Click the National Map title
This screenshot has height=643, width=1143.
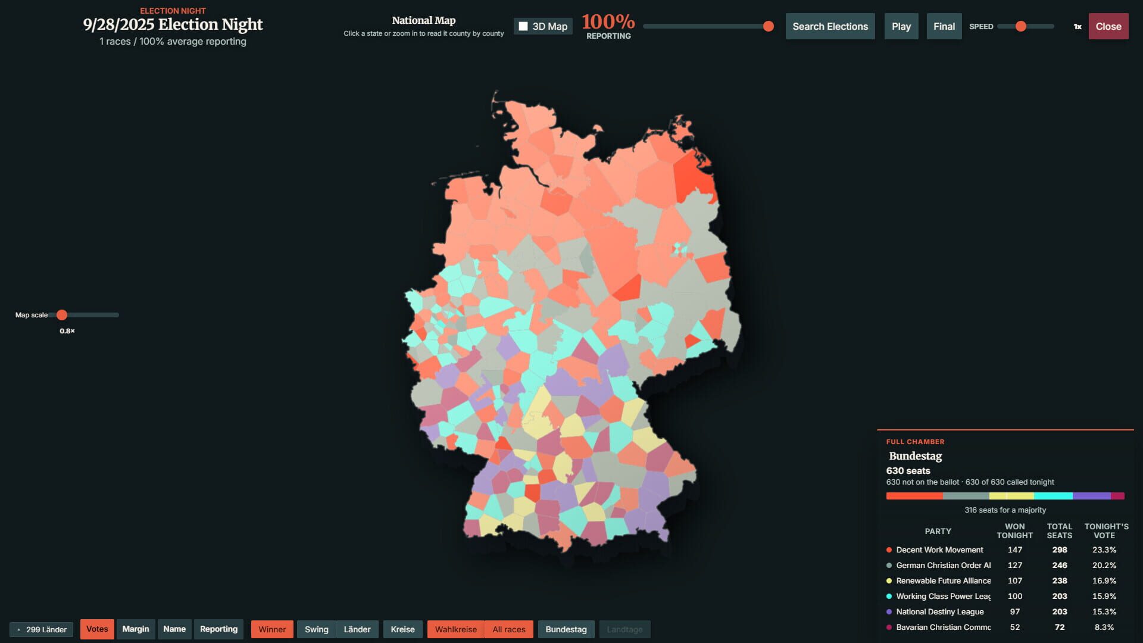pyautogui.click(x=424, y=20)
